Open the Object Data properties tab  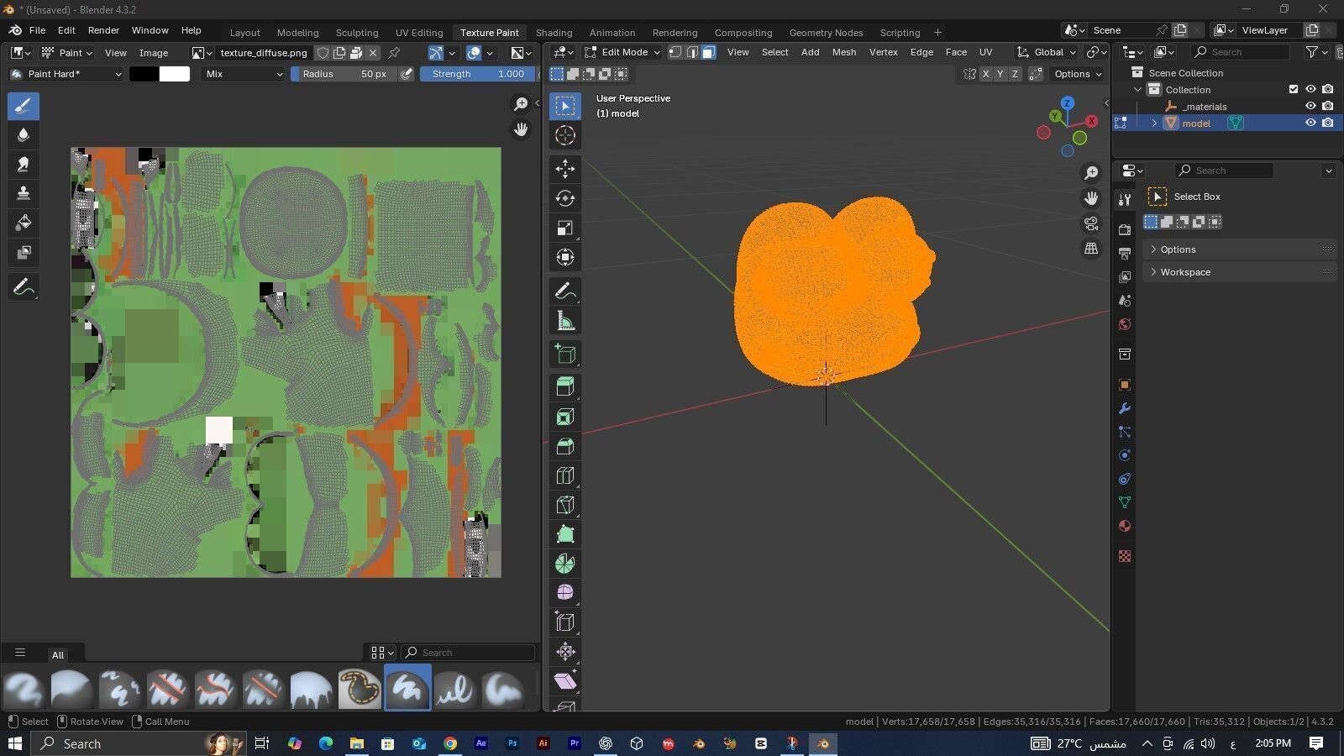[x=1125, y=502]
